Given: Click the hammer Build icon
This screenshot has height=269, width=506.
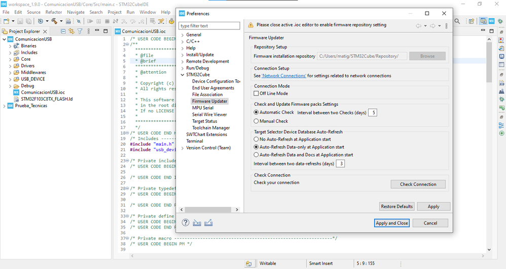Looking at the screenshot, I should point(54,21).
